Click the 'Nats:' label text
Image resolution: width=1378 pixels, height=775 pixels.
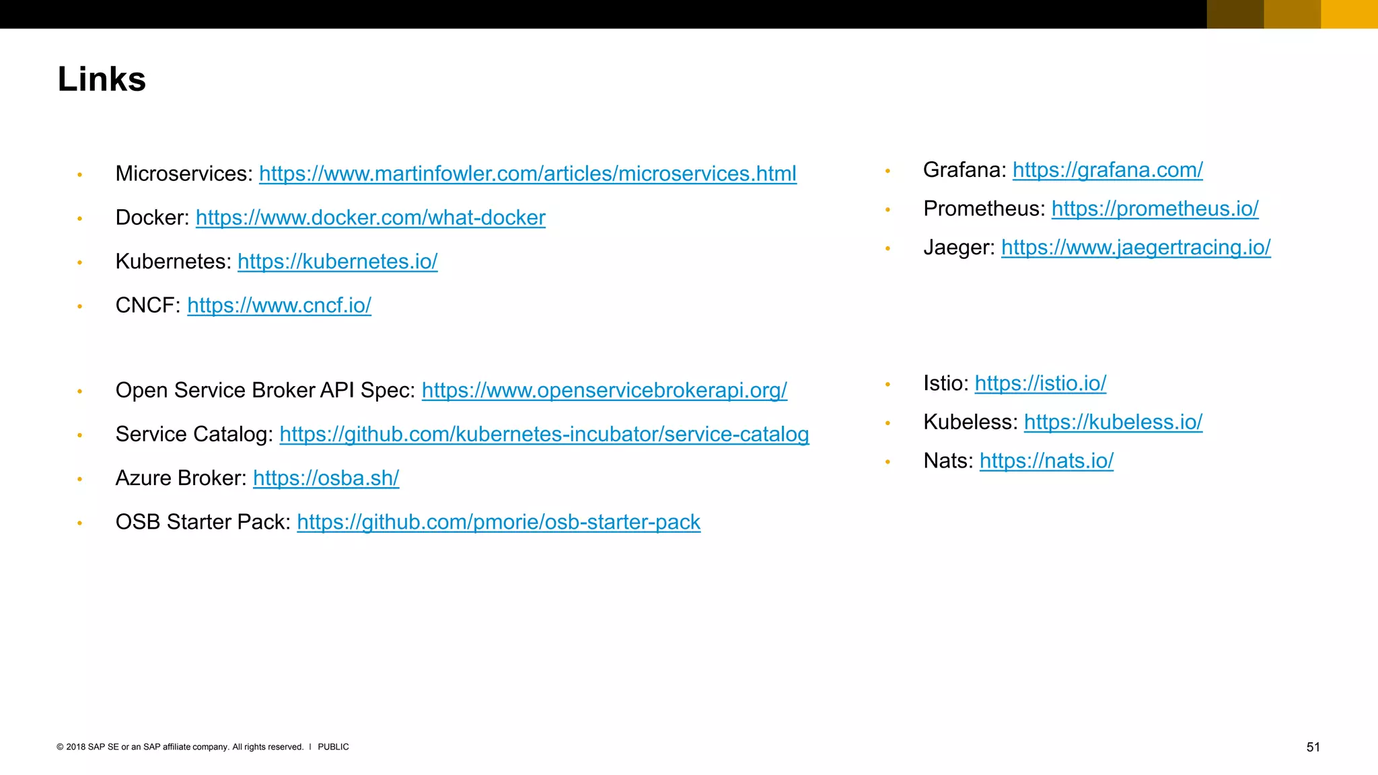click(949, 460)
